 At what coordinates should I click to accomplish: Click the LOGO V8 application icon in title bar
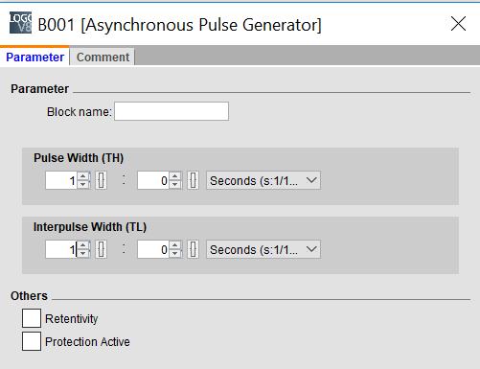(x=20, y=23)
